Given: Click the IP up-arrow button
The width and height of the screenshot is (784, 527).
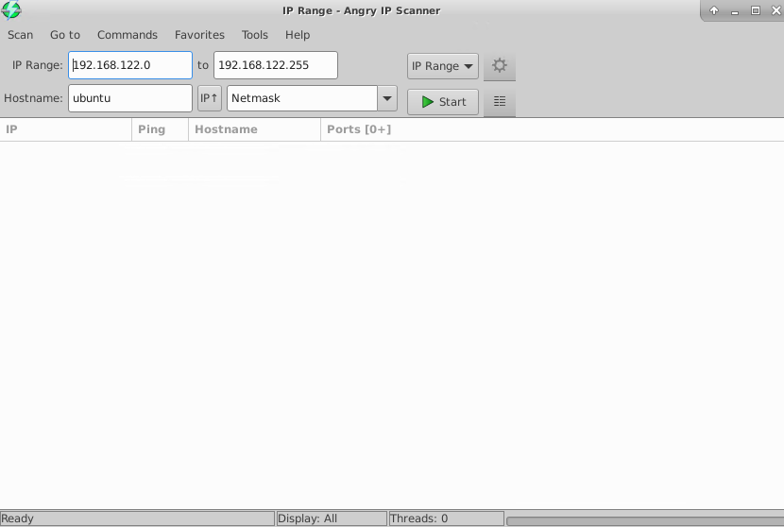Looking at the screenshot, I should (209, 98).
